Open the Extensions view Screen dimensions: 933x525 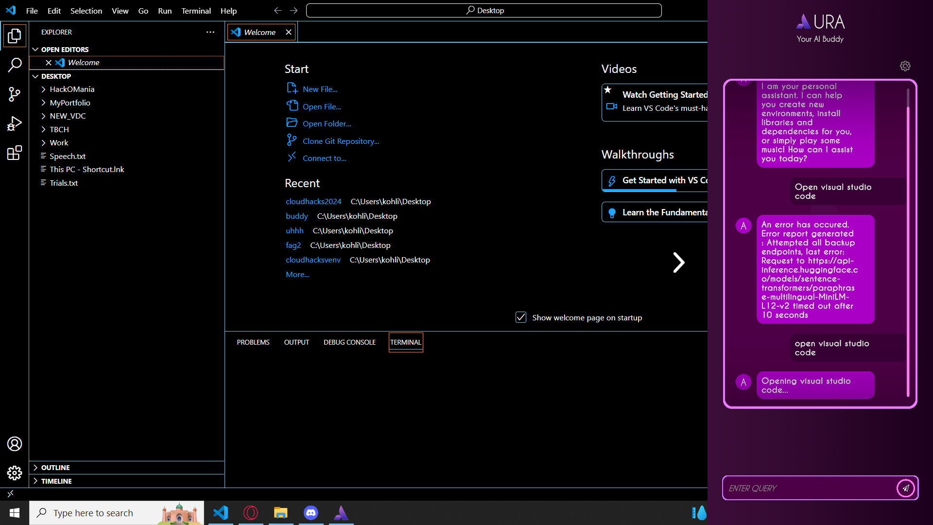click(15, 153)
